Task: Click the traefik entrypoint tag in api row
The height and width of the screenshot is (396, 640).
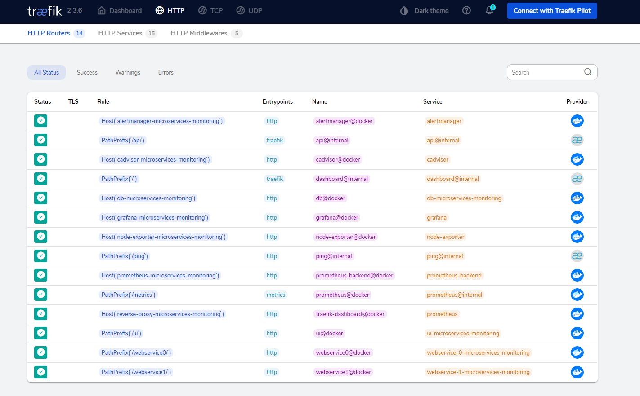Action: click(275, 140)
